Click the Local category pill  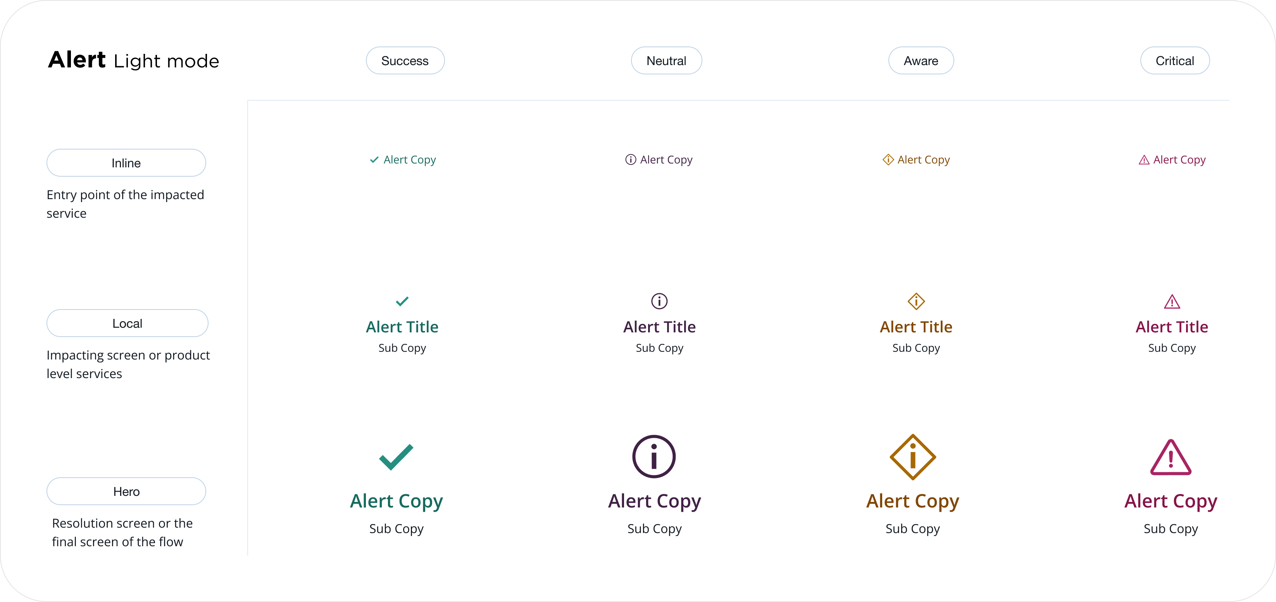127,323
